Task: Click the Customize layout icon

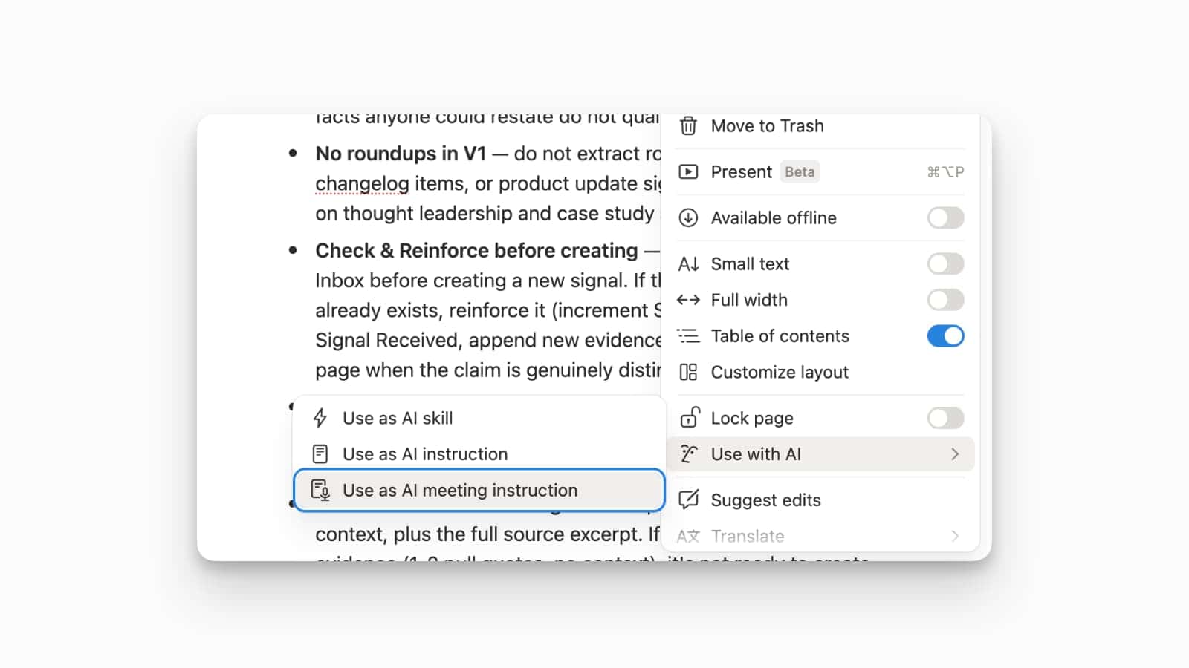Action: point(688,373)
